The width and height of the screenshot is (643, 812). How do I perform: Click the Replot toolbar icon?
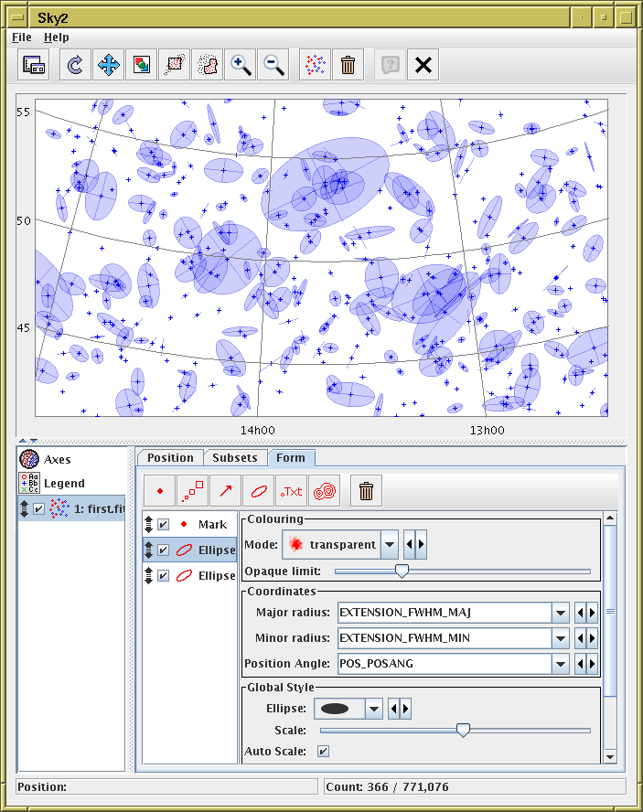pos(75,65)
